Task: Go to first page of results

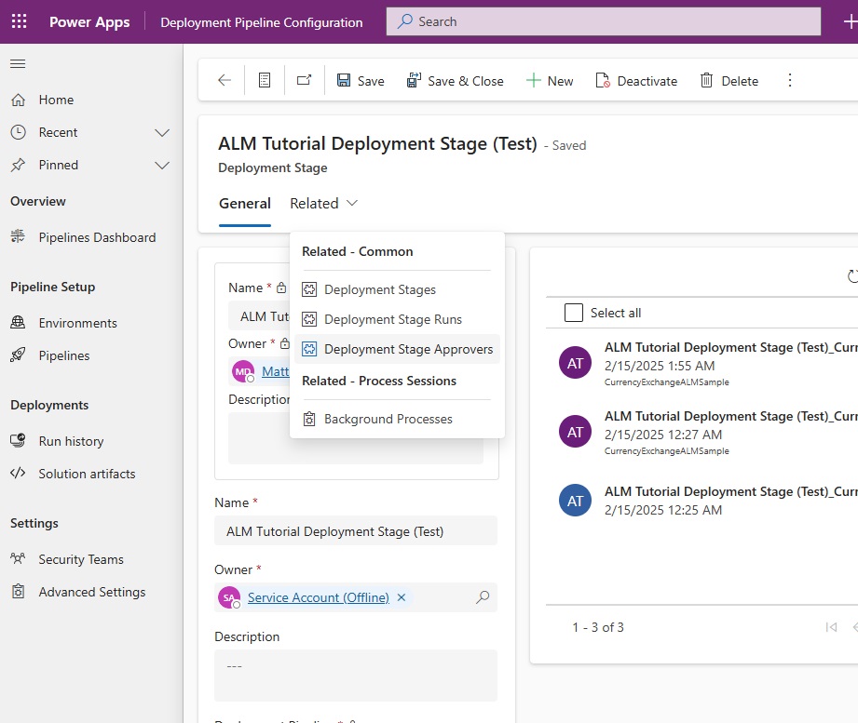Action: 831,627
